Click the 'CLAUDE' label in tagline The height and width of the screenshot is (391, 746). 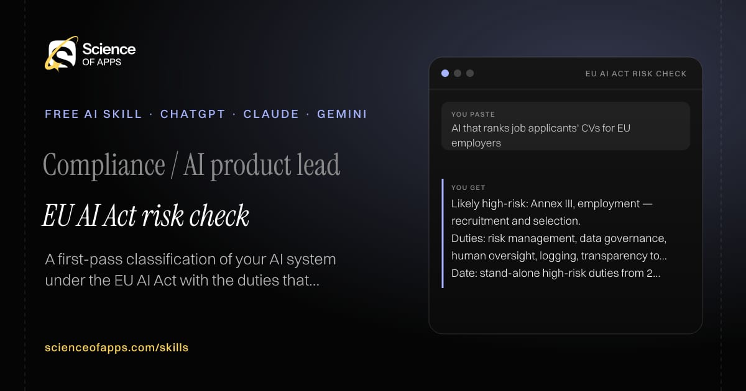(x=271, y=114)
